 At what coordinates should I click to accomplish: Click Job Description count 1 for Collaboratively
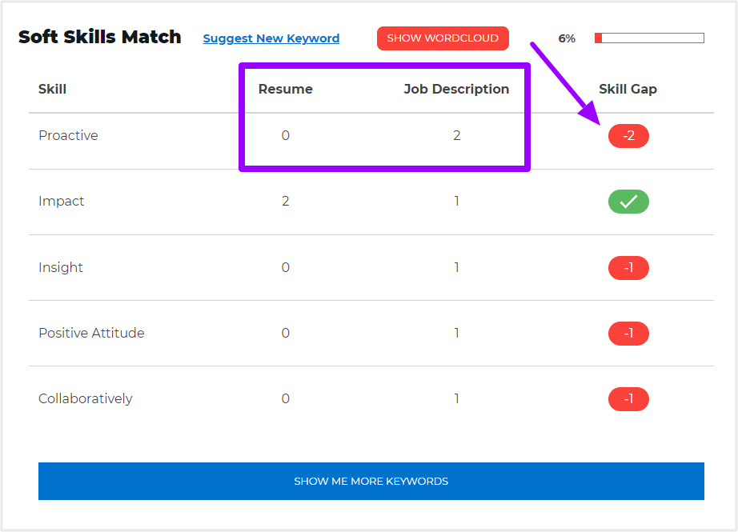click(x=456, y=399)
